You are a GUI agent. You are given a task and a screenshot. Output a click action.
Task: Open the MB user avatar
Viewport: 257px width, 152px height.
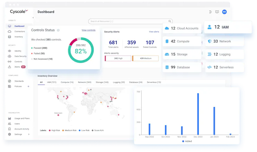point(224,12)
